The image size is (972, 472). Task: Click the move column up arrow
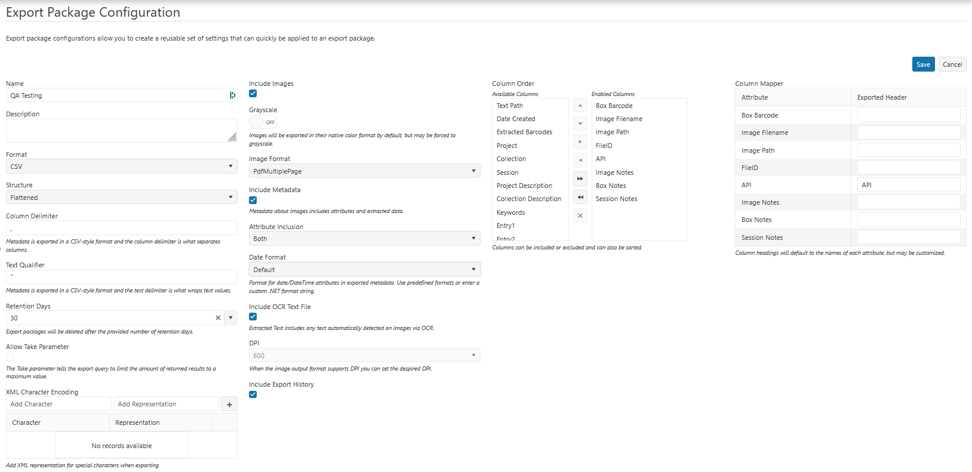pyautogui.click(x=580, y=106)
